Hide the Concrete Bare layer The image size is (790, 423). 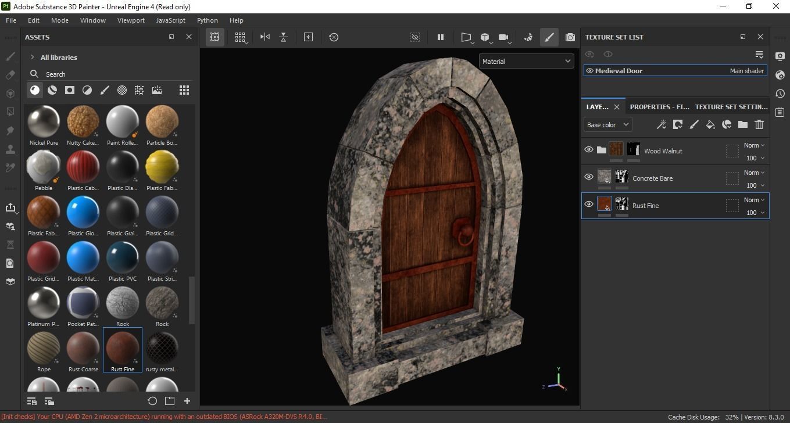pos(588,177)
